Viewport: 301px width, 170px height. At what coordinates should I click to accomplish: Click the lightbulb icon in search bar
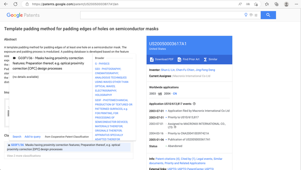tap(246, 15)
